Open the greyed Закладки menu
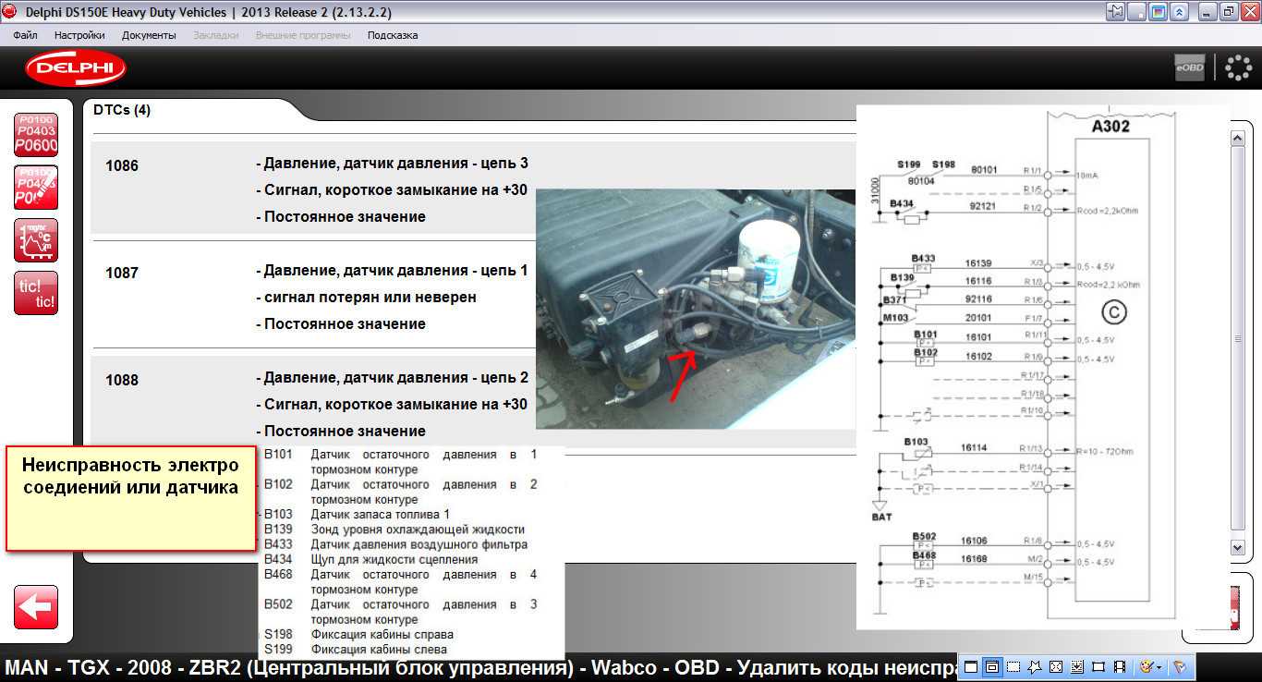The image size is (1262, 682). (x=216, y=35)
